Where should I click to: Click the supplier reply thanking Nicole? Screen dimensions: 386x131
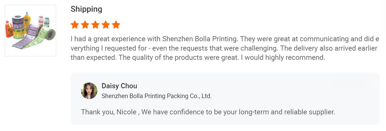click(x=208, y=112)
